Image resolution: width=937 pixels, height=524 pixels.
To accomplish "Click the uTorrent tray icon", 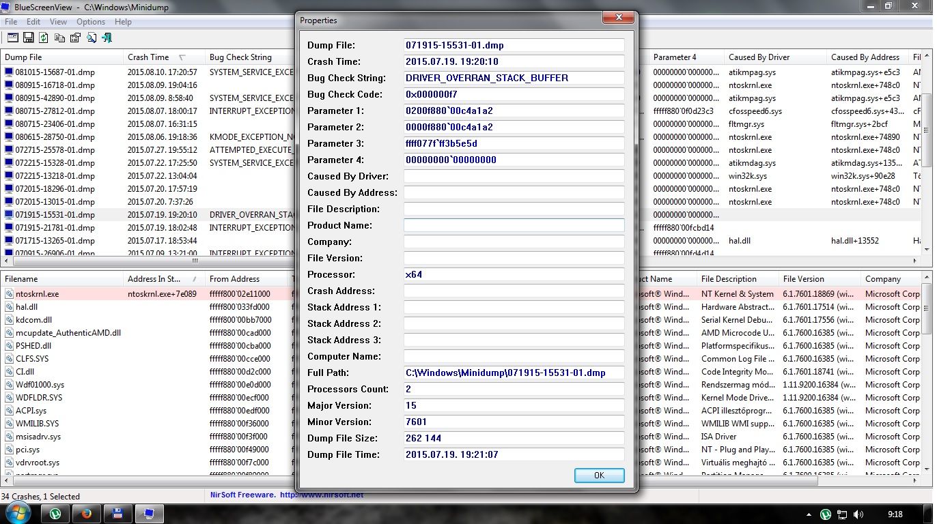I will coord(826,514).
